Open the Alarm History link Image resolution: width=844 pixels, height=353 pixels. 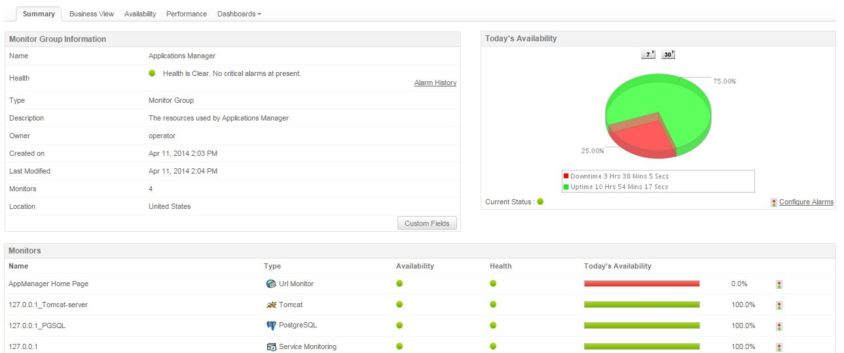pos(435,83)
